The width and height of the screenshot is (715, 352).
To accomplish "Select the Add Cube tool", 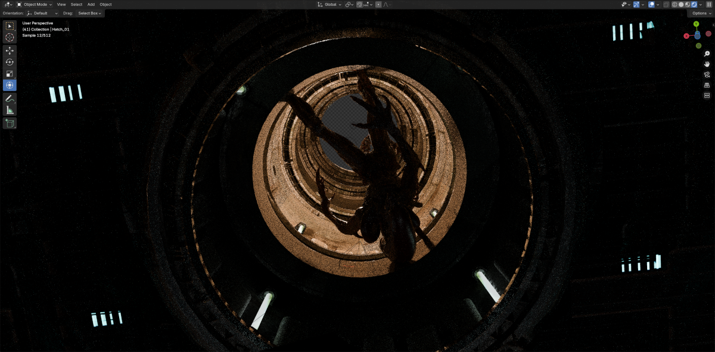I will tap(10, 123).
